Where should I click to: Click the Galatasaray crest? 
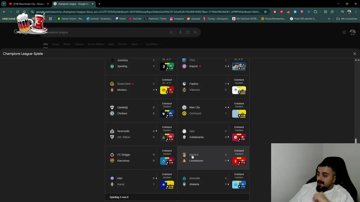click(184, 137)
